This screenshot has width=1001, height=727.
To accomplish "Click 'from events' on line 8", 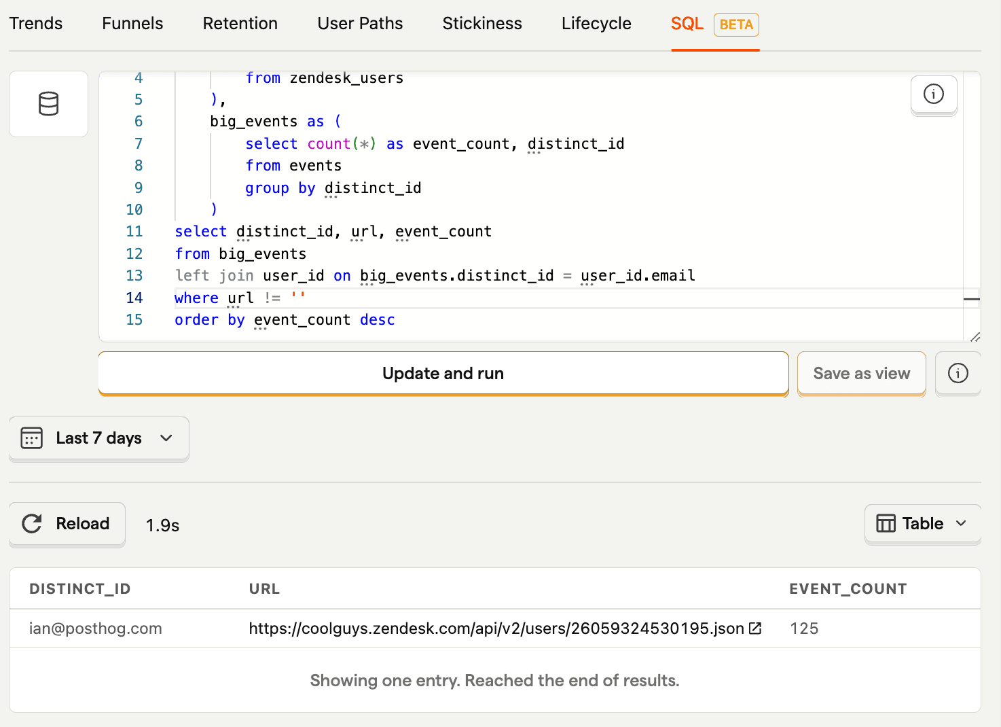I will 293,166.
